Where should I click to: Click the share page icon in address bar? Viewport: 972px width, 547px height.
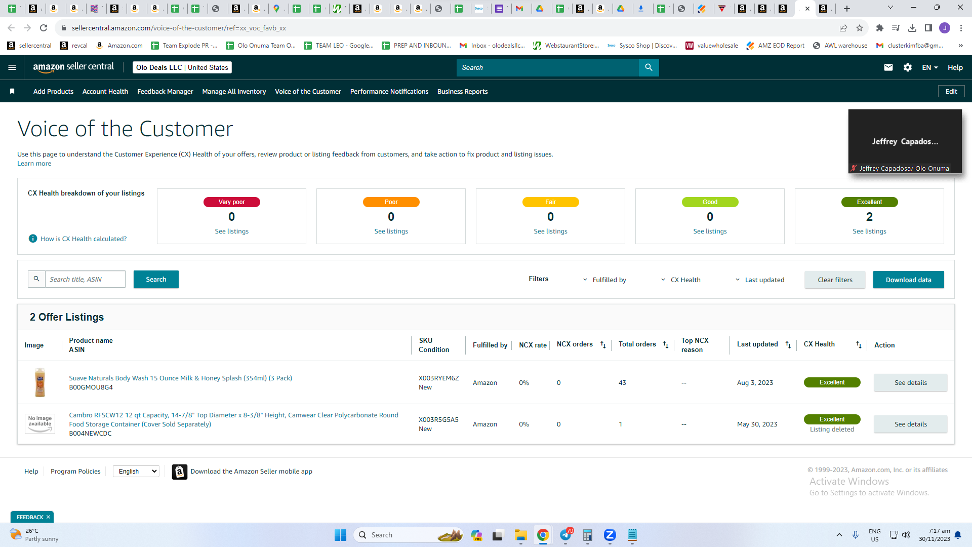click(x=843, y=28)
